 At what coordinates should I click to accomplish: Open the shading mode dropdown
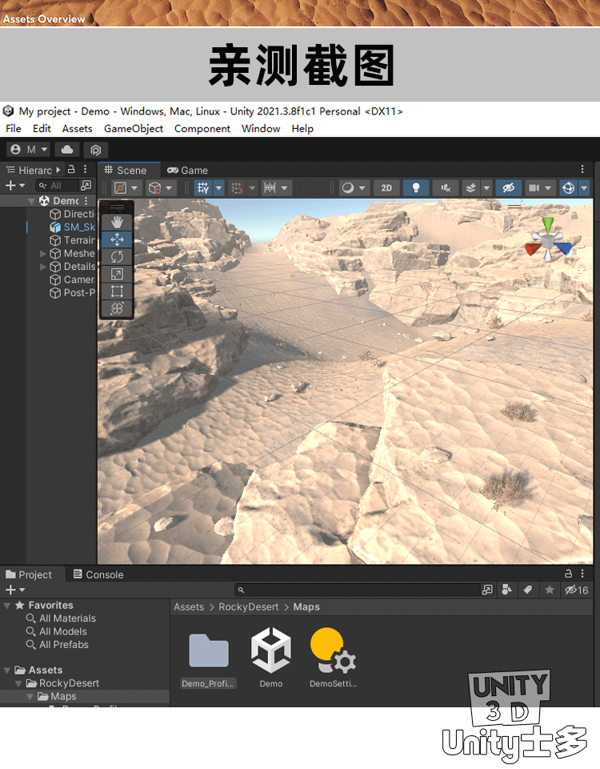coord(354,187)
